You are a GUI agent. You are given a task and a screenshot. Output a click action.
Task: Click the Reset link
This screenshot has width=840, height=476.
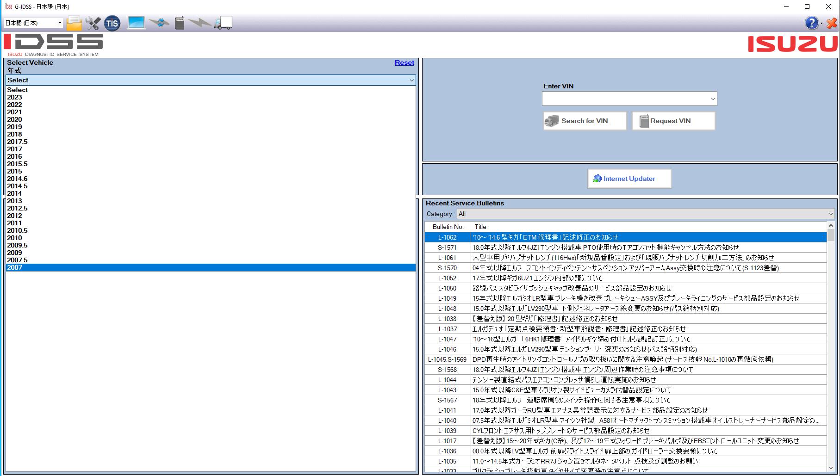404,62
